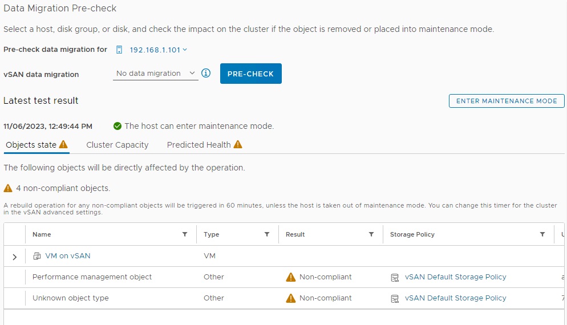Click the Type column filter icon
Viewport: 567px width, 325px height.
(x=266, y=234)
